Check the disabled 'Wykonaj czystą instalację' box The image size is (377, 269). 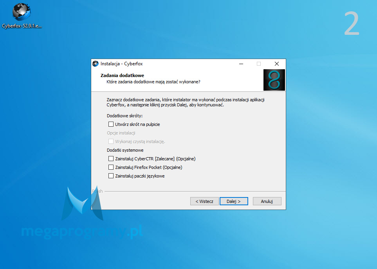point(111,142)
